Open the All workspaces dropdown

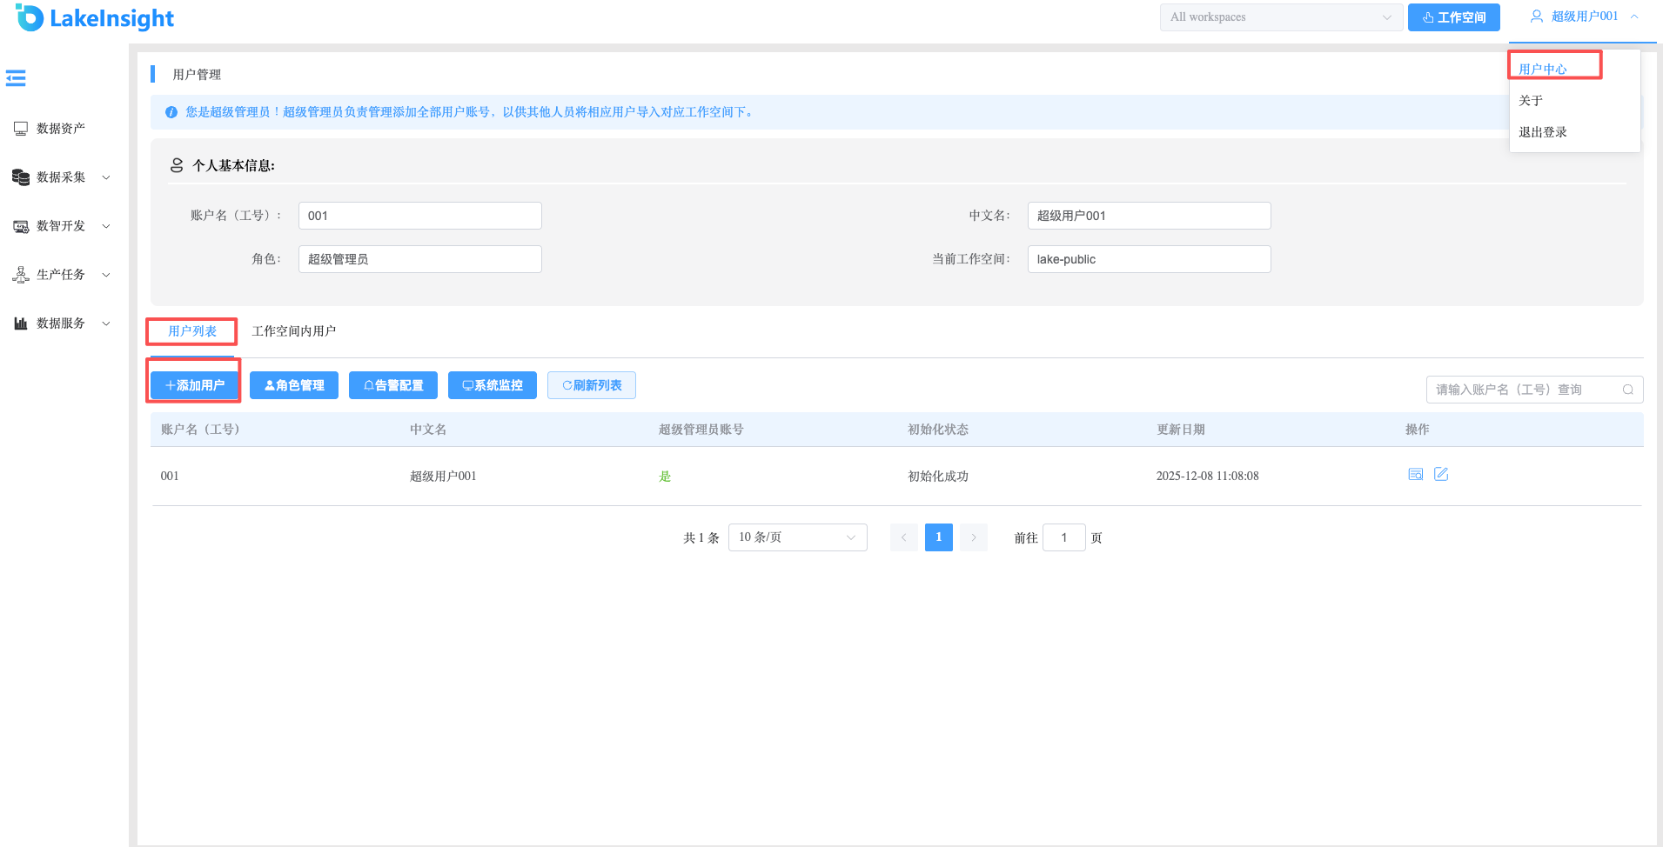(1281, 17)
